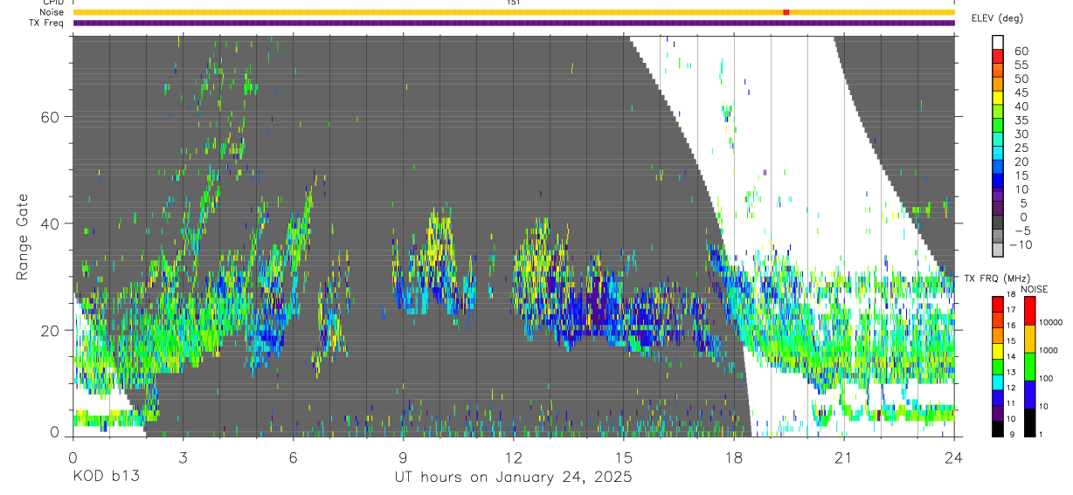
Task: Select the white top swatch of ELEV scale
Action: click(999, 43)
